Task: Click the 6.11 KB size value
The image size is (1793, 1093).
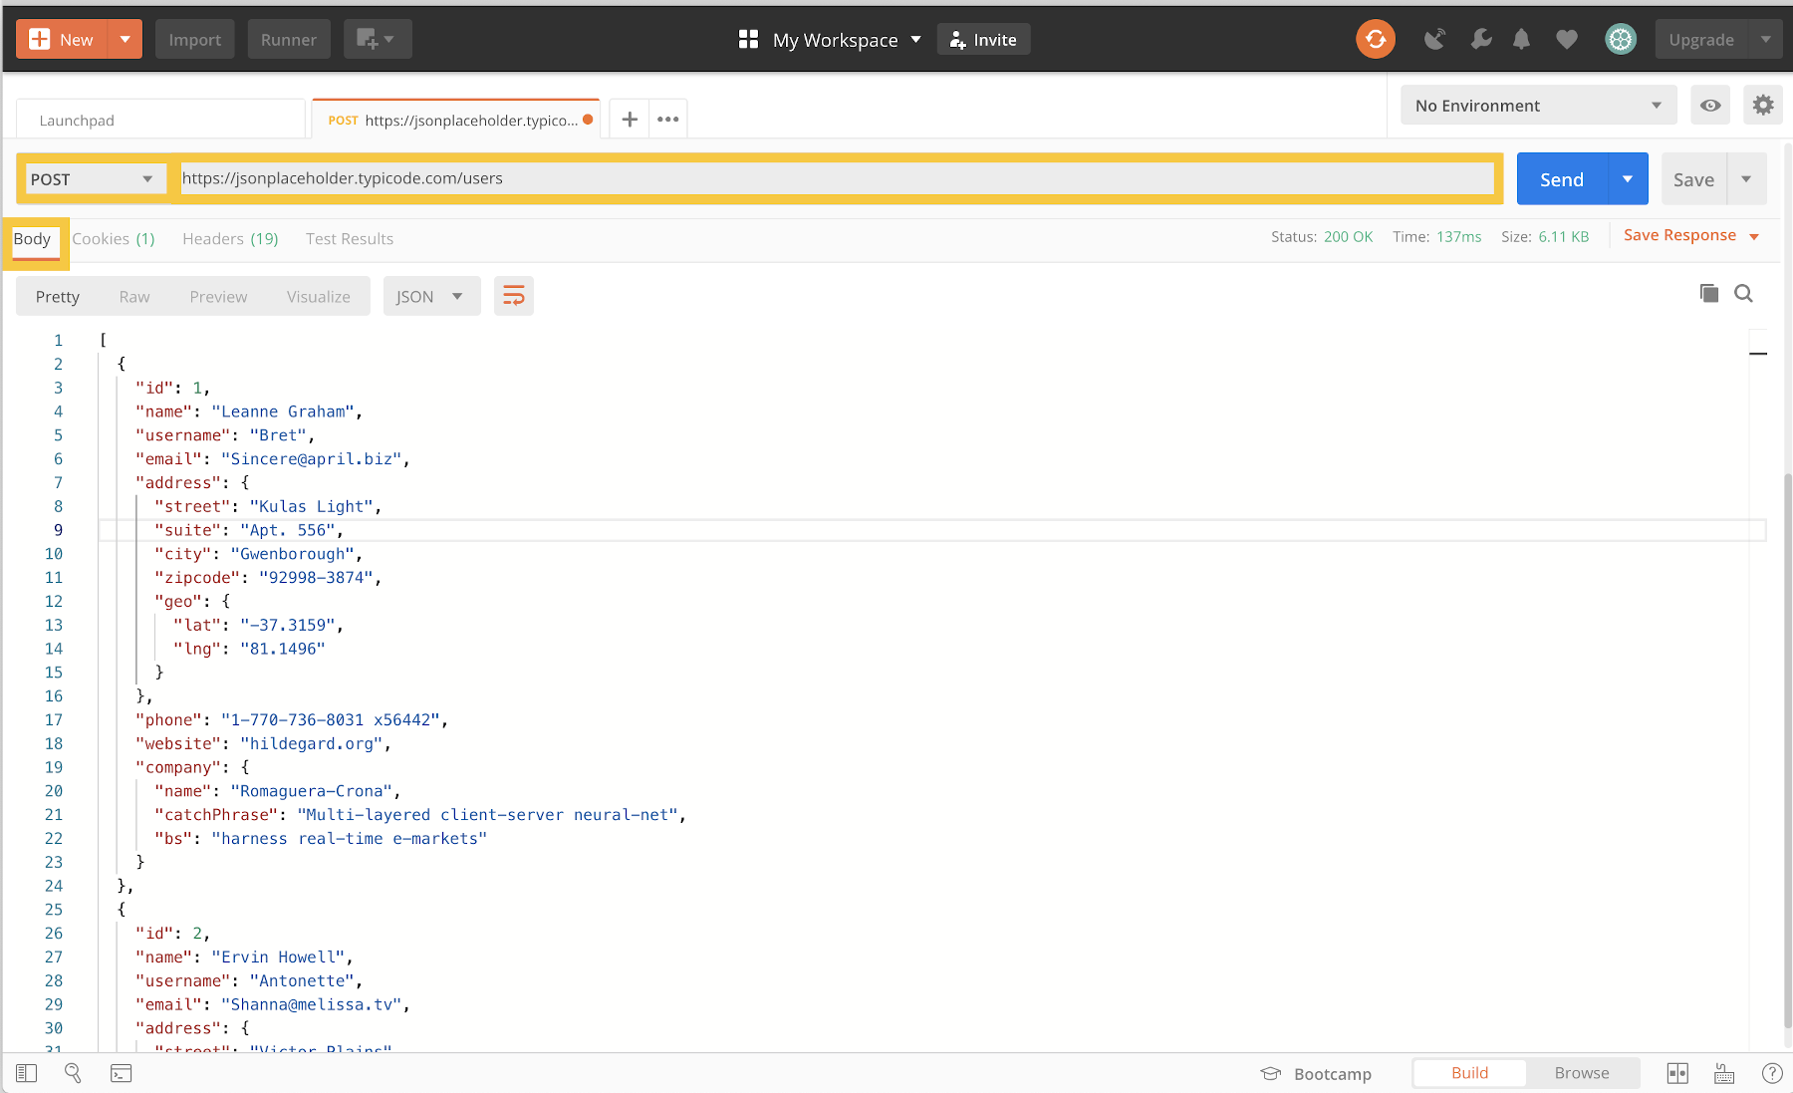Action: [x=1563, y=237]
